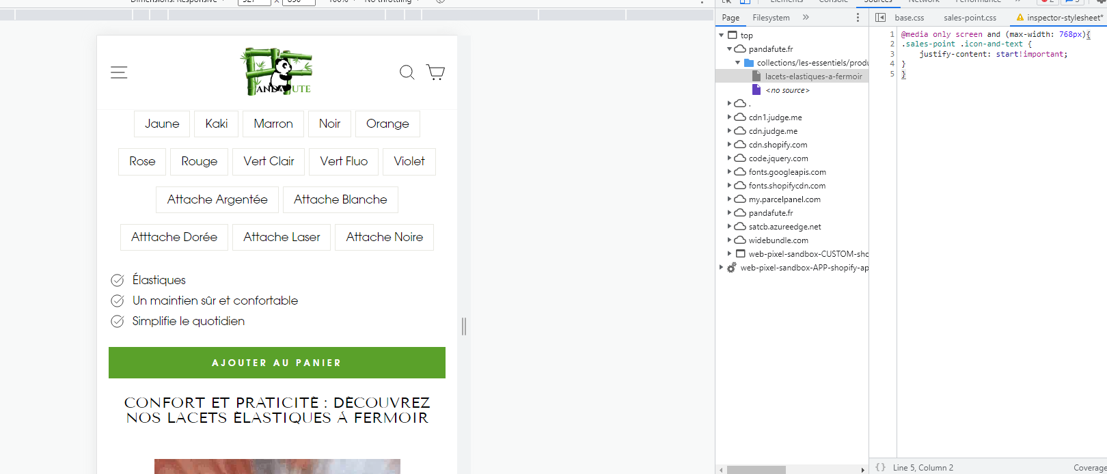Expand the web-pixel-sandbox-APP node
The width and height of the screenshot is (1107, 474).
coord(721,267)
